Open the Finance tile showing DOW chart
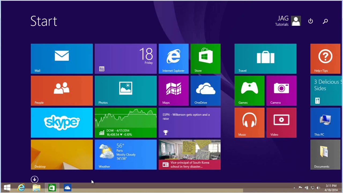 pos(126,123)
